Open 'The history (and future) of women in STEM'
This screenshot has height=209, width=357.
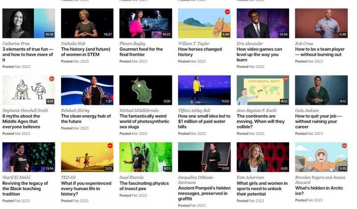[86, 52]
